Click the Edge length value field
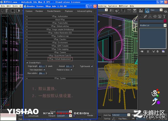The image size is (168, 121). click(42, 66)
